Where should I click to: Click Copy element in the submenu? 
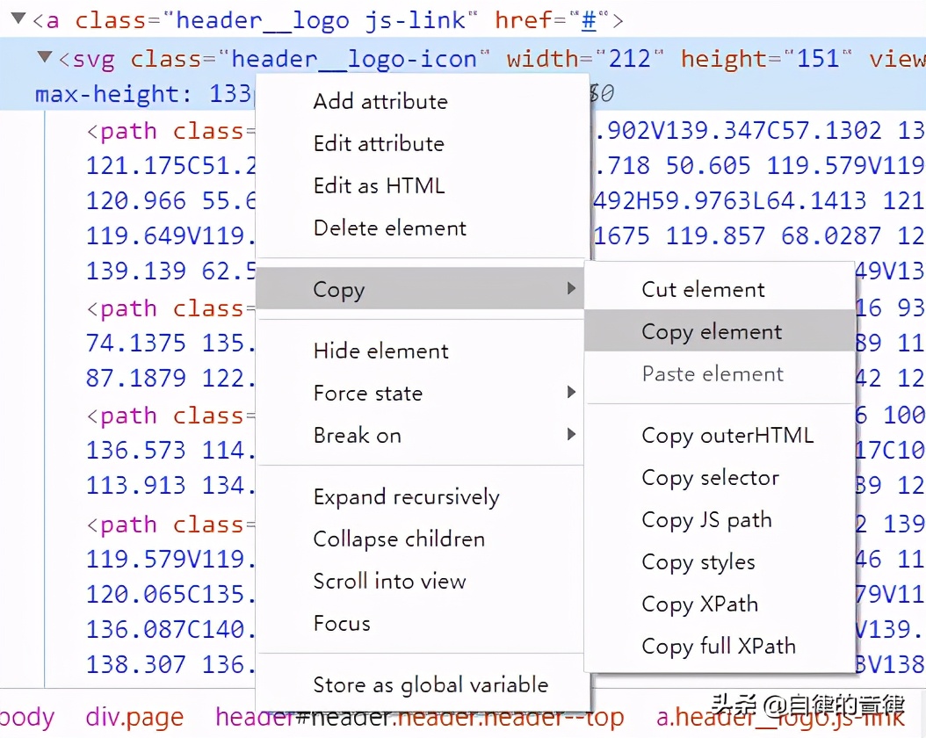click(711, 331)
